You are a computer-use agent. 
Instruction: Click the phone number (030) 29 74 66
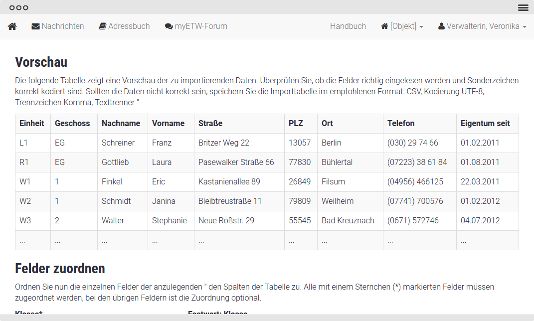click(412, 143)
